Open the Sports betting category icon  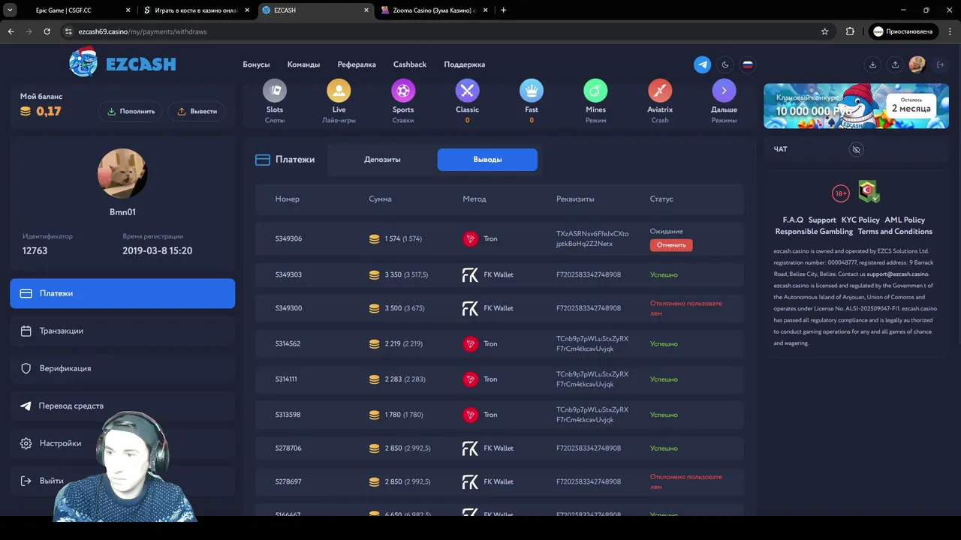pos(403,91)
